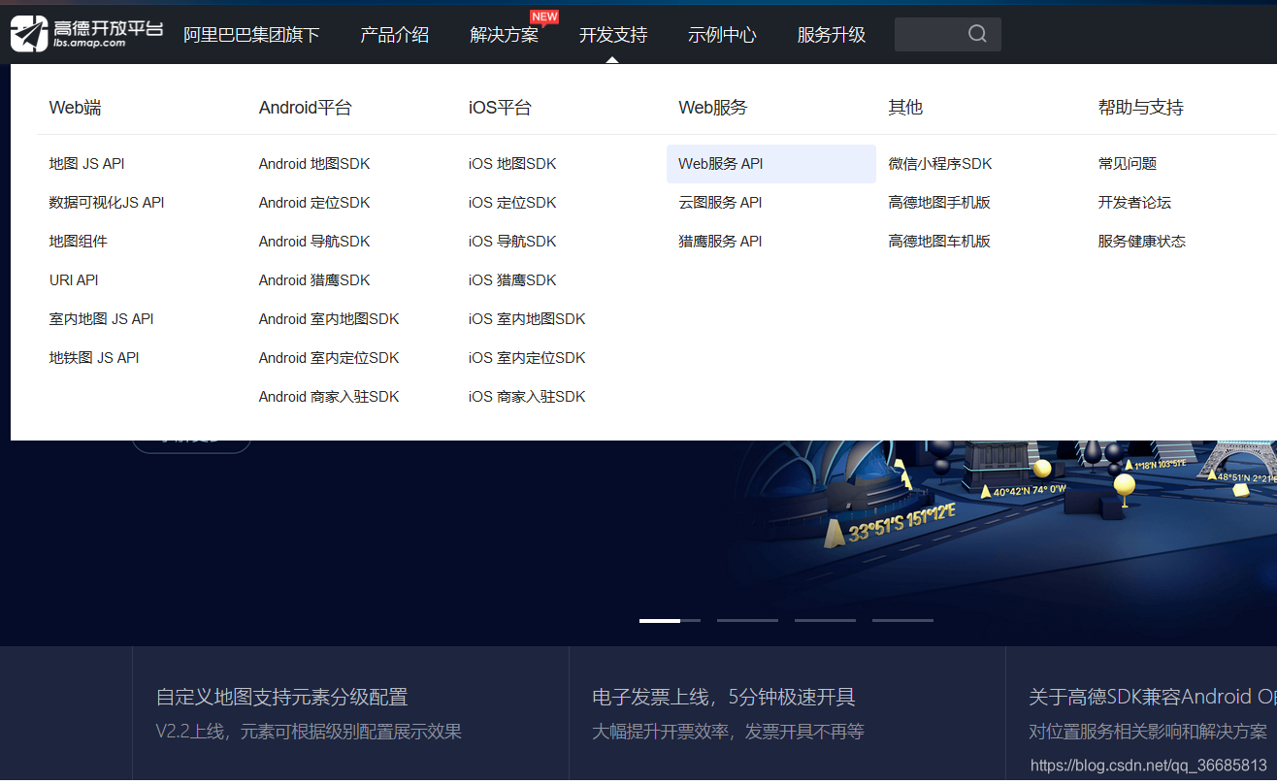Open iOS 导航SDK link
The image size is (1277, 784).
pos(512,242)
